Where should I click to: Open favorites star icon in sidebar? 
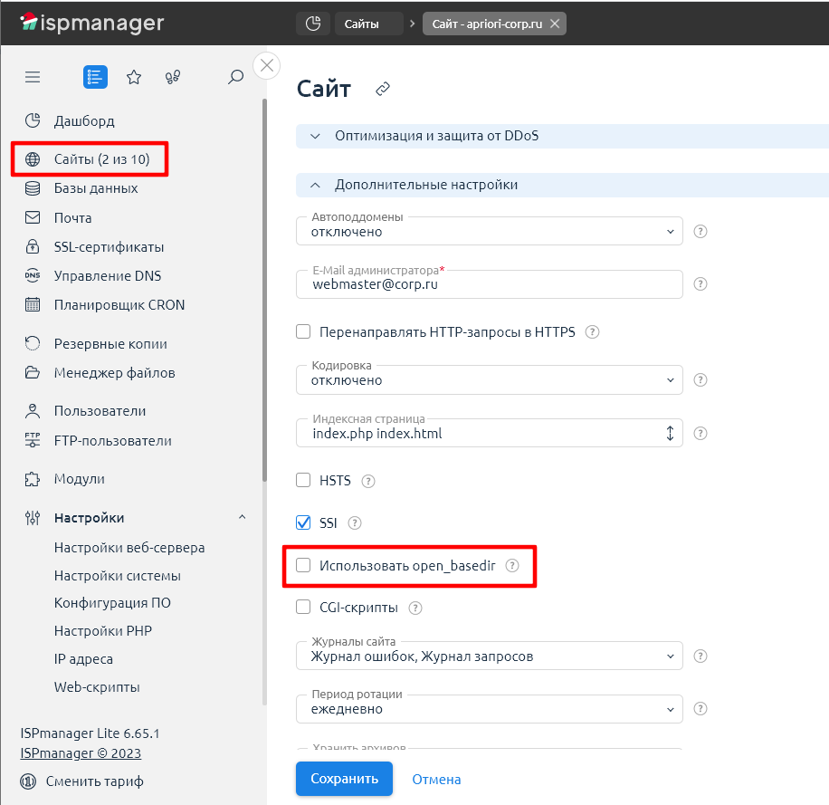pyautogui.click(x=134, y=77)
